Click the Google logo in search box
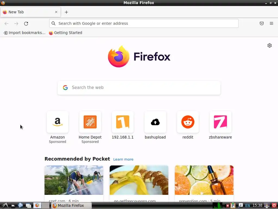Image resolution: width=278 pixels, height=209 pixels. [65, 87]
